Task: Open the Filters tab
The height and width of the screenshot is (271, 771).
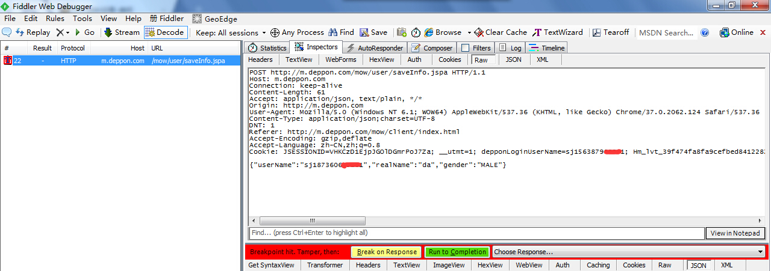Action: click(x=476, y=48)
